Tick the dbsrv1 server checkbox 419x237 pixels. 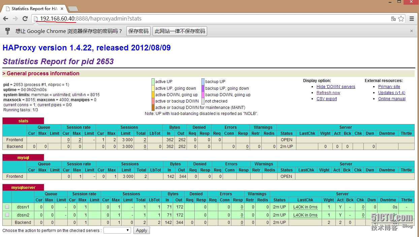point(7,207)
